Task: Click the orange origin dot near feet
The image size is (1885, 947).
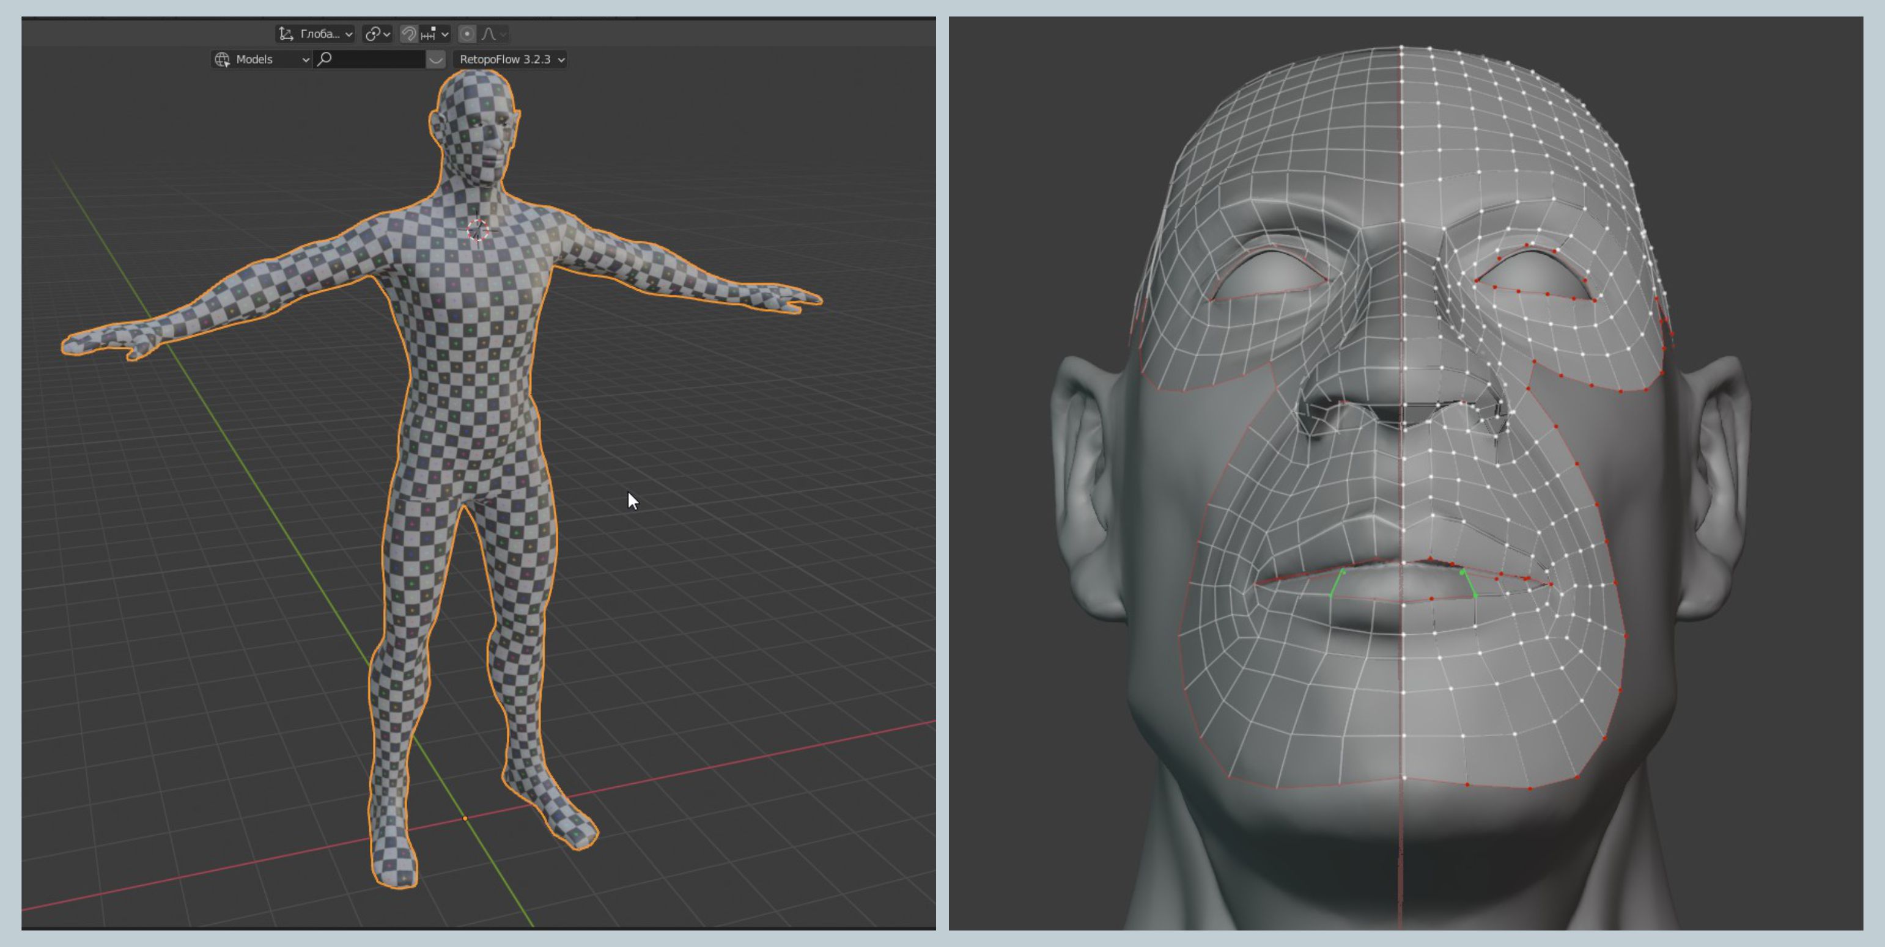Action: tap(465, 818)
